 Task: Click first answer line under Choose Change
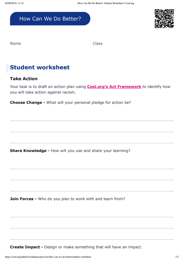(92, 121)
